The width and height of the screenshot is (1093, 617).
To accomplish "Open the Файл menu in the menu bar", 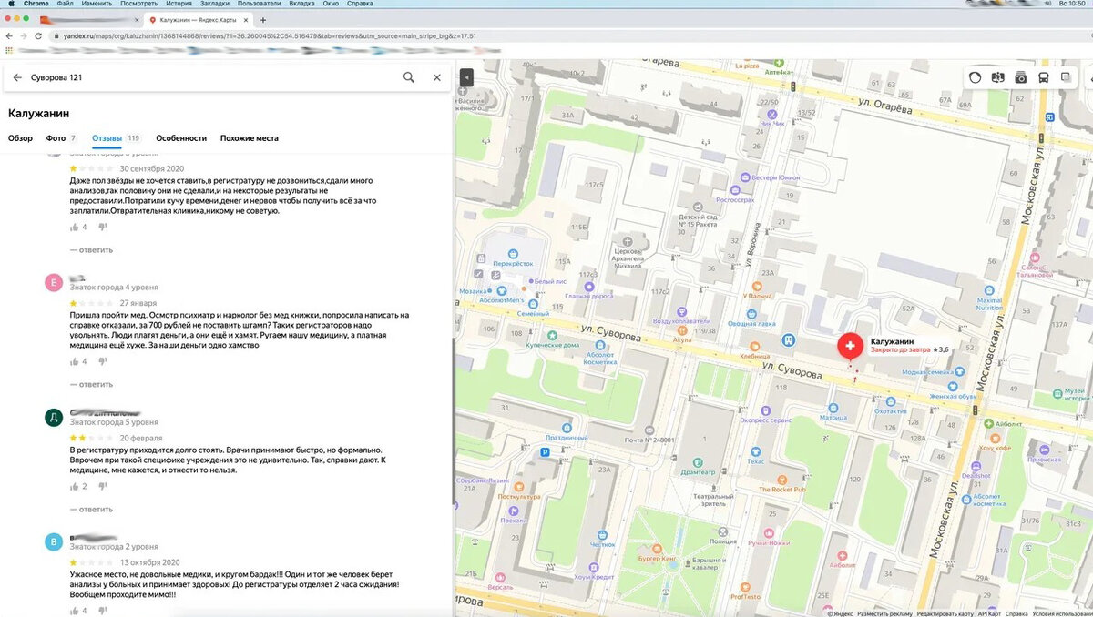I will point(65,5).
